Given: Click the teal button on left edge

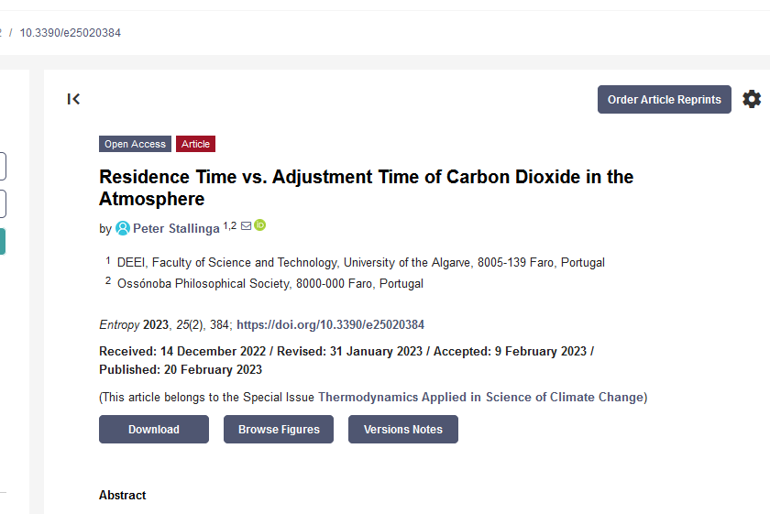Looking at the screenshot, I should [2, 241].
